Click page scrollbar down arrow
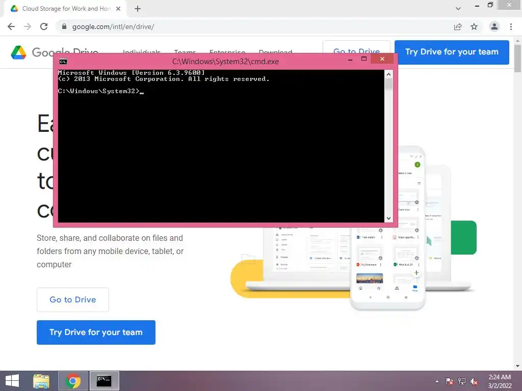 (518, 366)
